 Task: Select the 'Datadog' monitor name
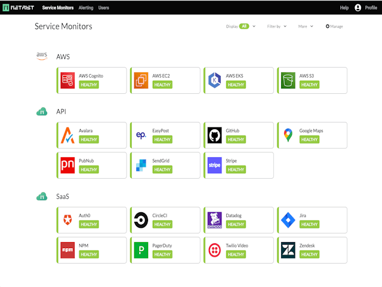pyautogui.click(x=233, y=215)
